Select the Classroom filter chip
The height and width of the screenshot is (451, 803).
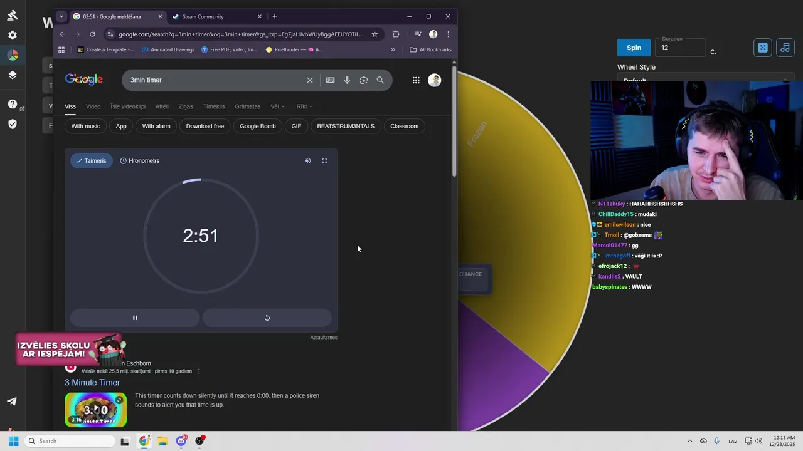coord(404,126)
